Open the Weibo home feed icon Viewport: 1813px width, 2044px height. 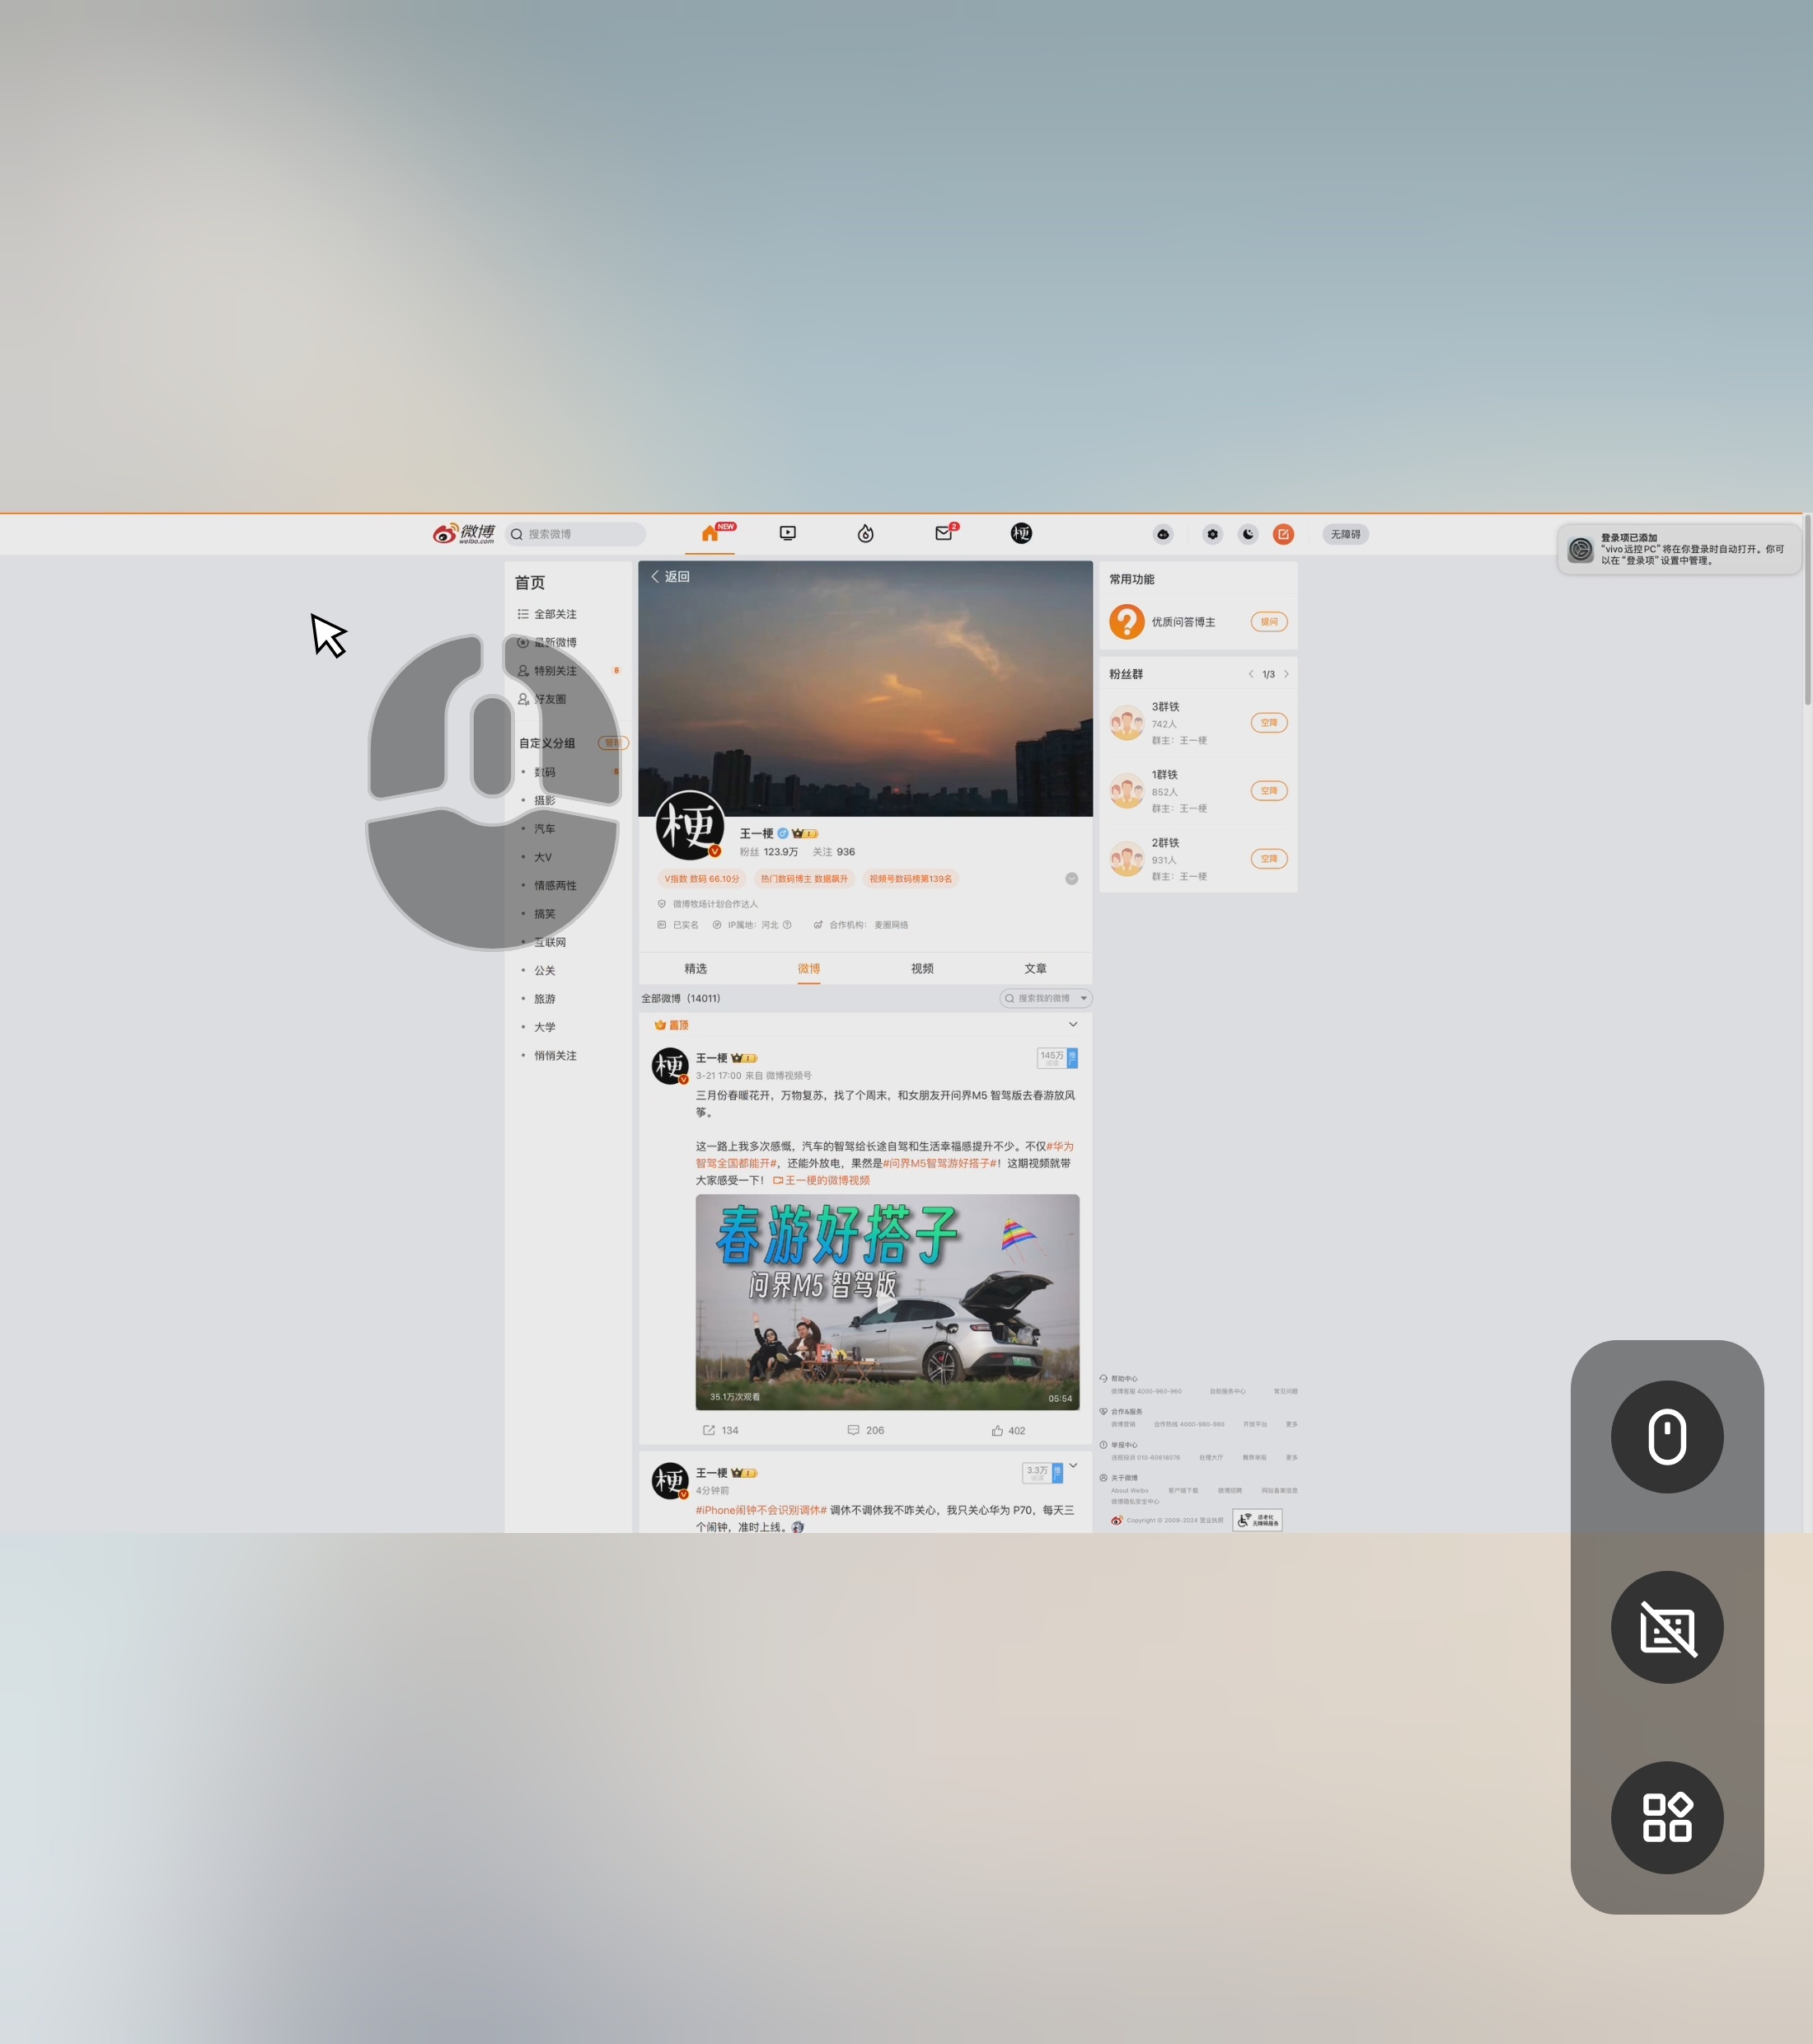click(x=710, y=533)
